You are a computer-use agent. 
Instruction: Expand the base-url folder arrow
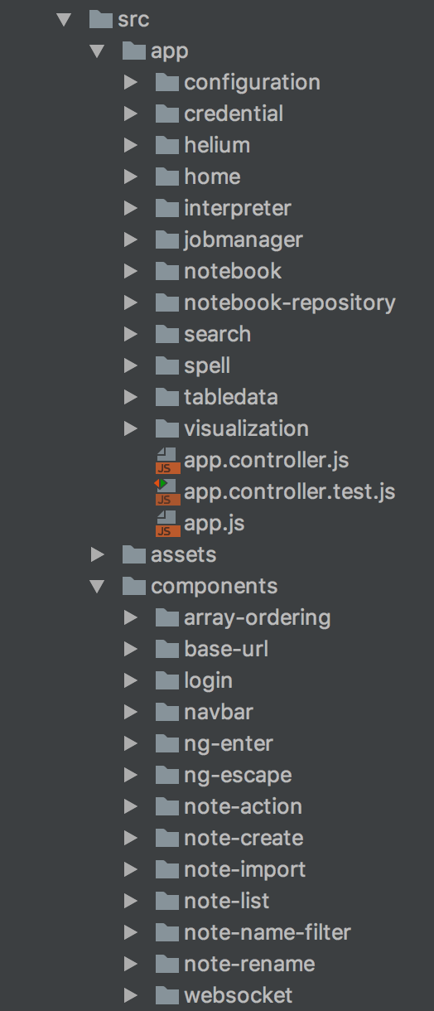131,649
